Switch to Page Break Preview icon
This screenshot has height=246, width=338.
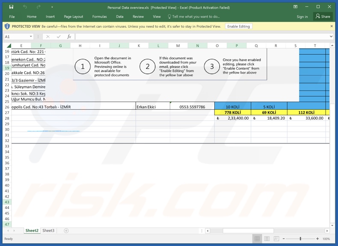click(x=276, y=238)
